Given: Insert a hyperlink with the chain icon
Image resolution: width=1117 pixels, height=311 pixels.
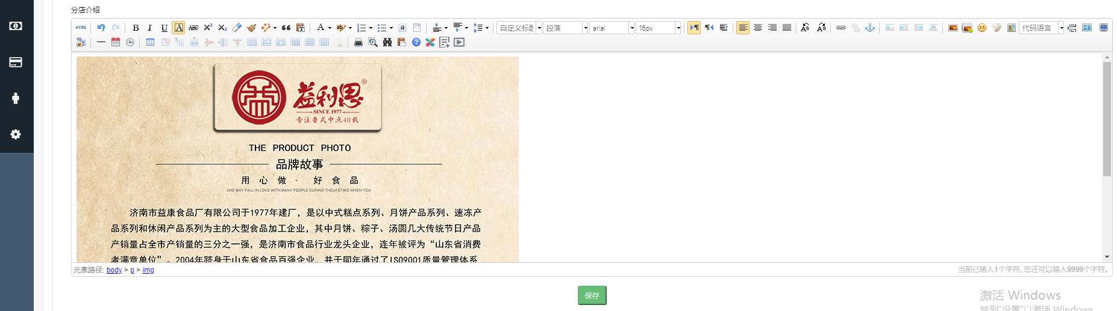Looking at the screenshot, I should (840, 28).
